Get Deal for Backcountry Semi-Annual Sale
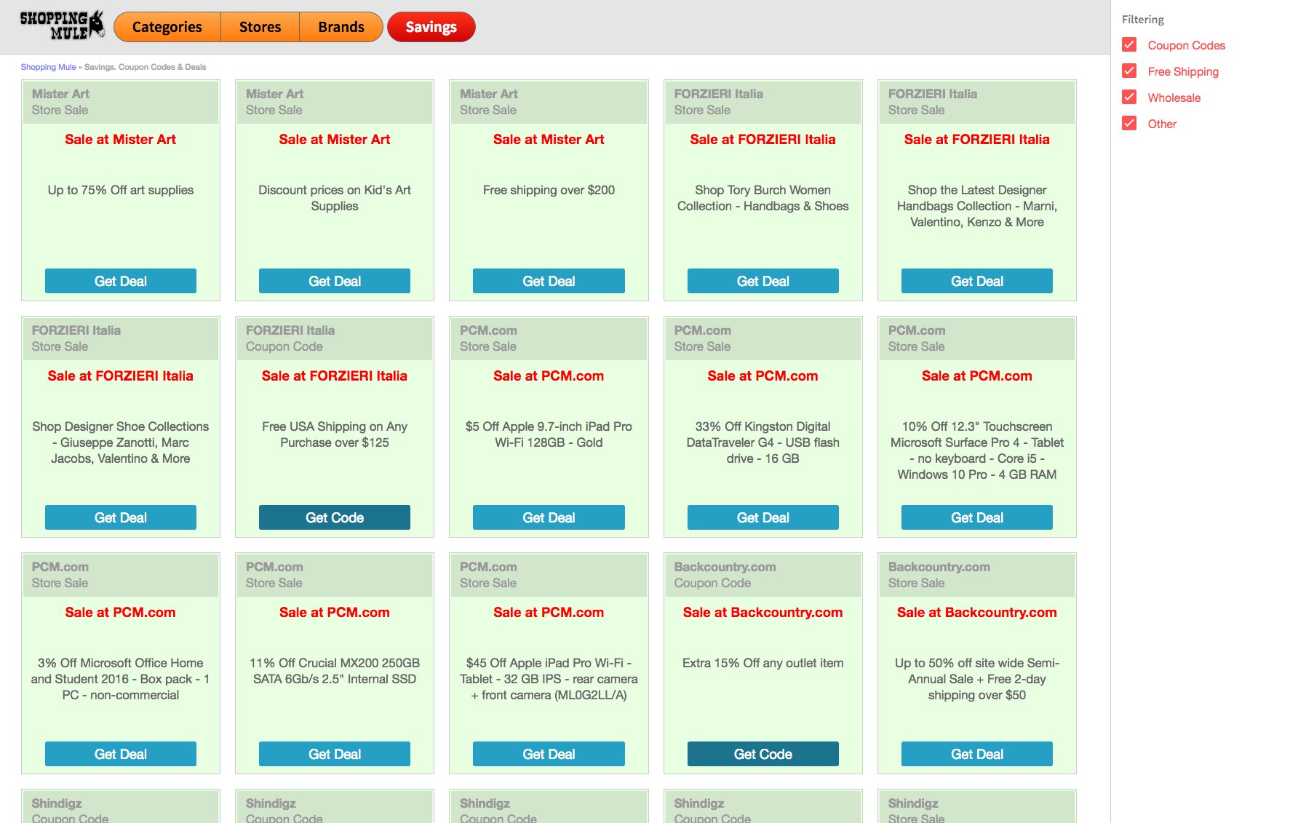Viewport: 1290px width, 823px height. point(977,754)
